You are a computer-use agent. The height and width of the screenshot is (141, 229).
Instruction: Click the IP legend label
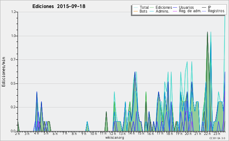tap(210, 8)
